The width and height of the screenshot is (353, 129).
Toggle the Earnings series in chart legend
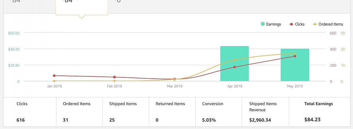pos(271,24)
